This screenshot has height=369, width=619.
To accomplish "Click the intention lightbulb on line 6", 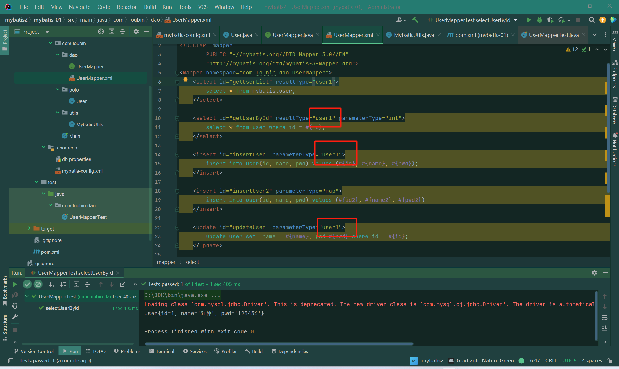I will (186, 81).
